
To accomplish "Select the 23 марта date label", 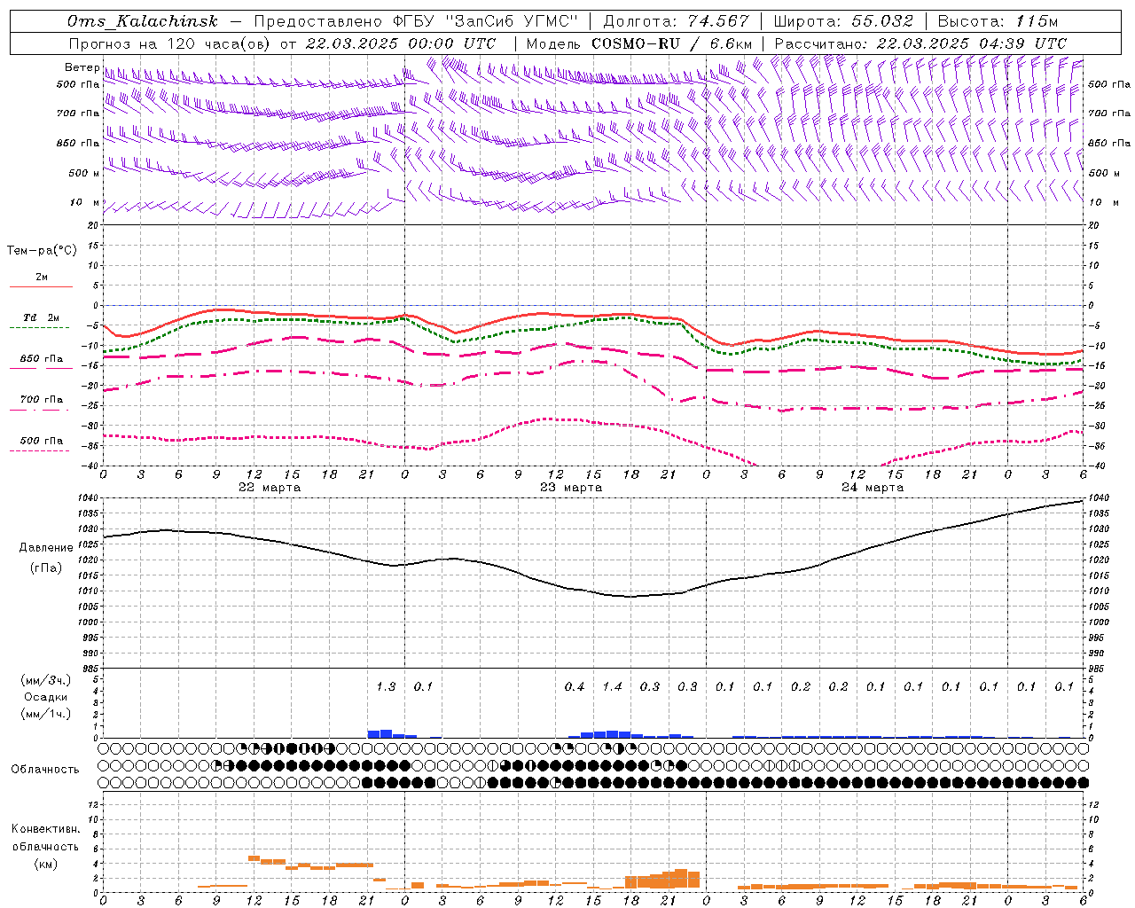I will 571,488.
